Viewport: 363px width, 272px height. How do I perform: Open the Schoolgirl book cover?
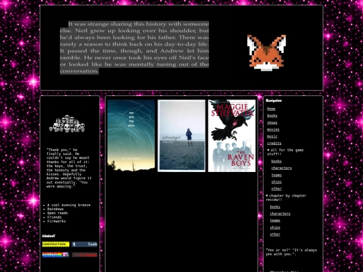pyautogui.click(x=182, y=136)
